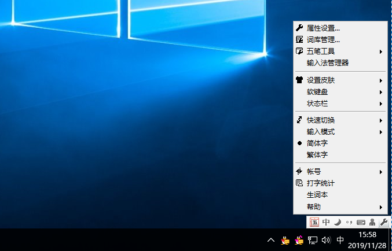Open 打字统计 menu entry
This screenshot has height=251, width=392.
pyautogui.click(x=340, y=183)
